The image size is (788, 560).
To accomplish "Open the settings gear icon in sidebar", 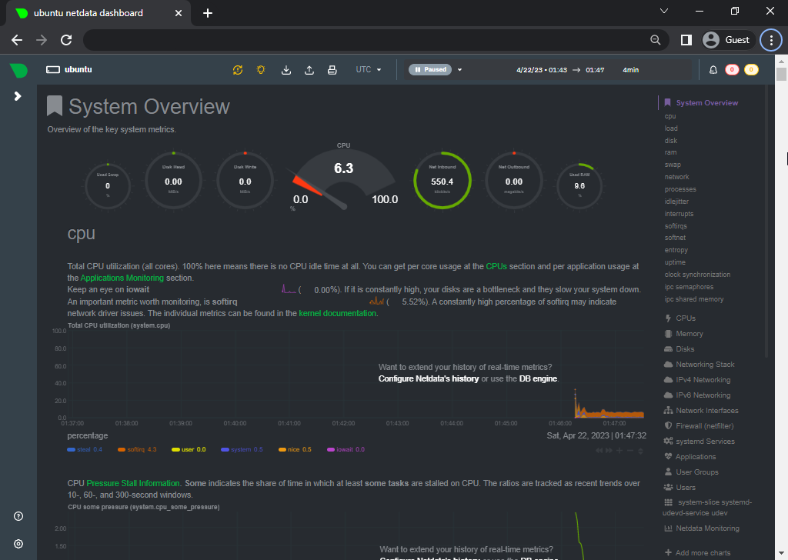I will (18, 544).
